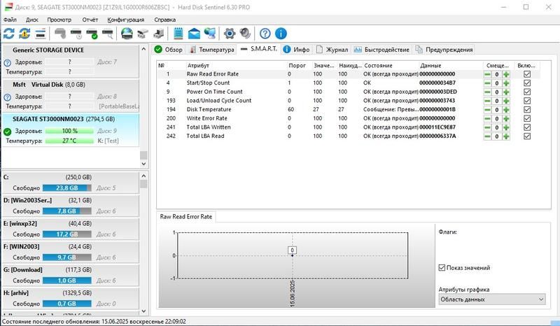
Task: Open the Справка menu
Action: click(x=164, y=20)
